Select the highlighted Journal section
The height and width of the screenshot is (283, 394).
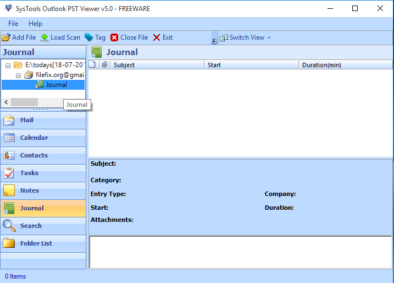43,208
